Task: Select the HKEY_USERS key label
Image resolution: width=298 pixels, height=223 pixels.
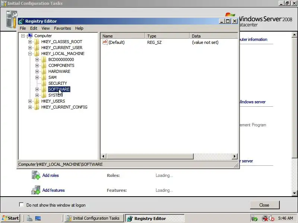Action: [53, 101]
